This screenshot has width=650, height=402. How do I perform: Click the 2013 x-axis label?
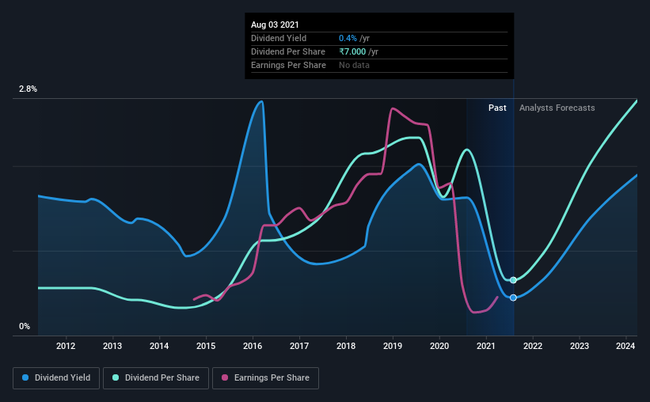(112, 346)
